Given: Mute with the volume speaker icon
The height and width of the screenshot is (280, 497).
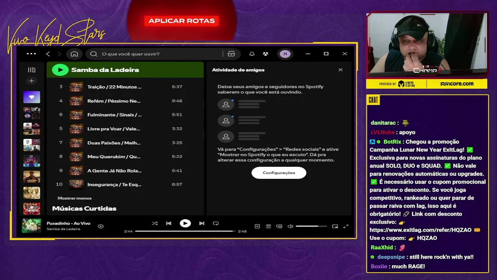Looking at the screenshot, I should pyautogui.click(x=290, y=226).
